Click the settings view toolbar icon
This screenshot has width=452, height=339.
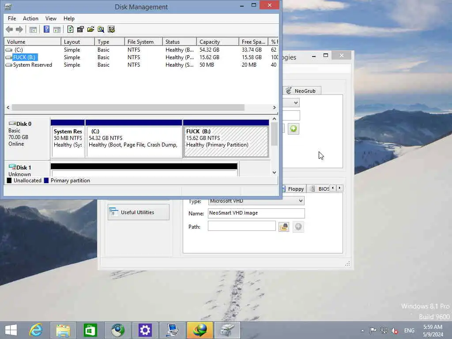click(111, 29)
